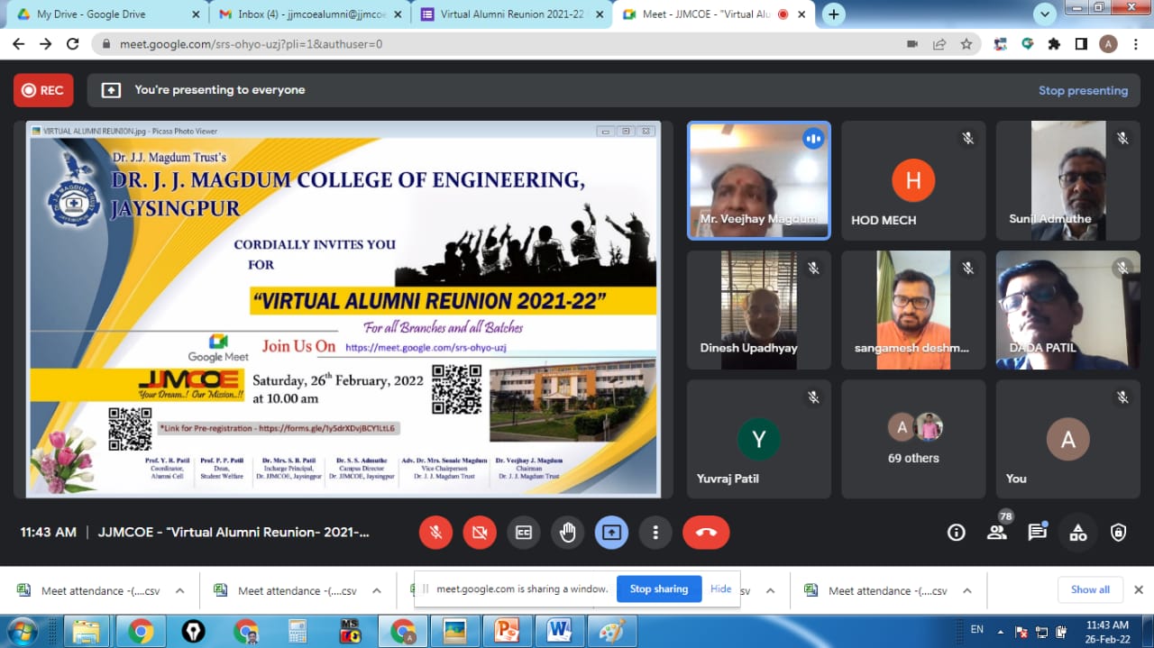Open Calculator from the taskbar
The width and height of the screenshot is (1154, 648).
coord(297,631)
